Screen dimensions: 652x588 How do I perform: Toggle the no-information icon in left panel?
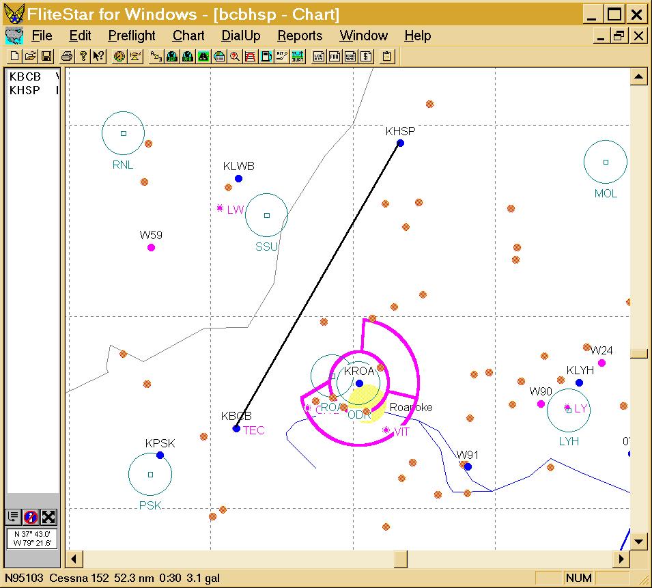(31, 517)
